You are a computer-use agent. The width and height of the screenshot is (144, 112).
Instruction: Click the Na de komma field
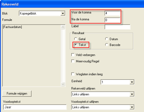(112, 20)
